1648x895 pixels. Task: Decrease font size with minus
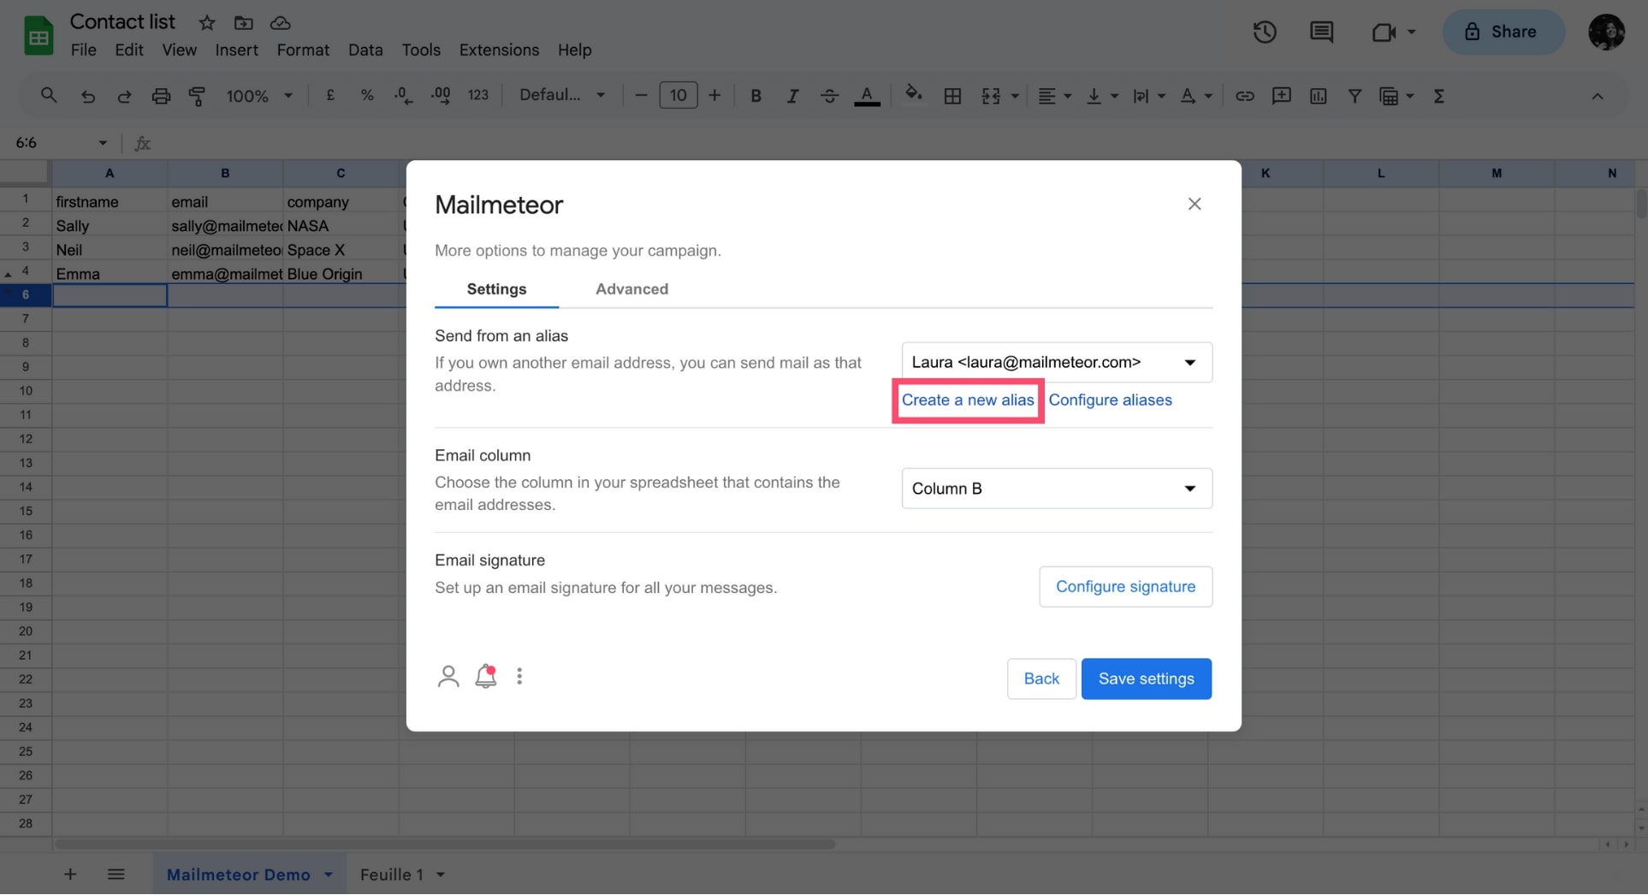pyautogui.click(x=641, y=96)
